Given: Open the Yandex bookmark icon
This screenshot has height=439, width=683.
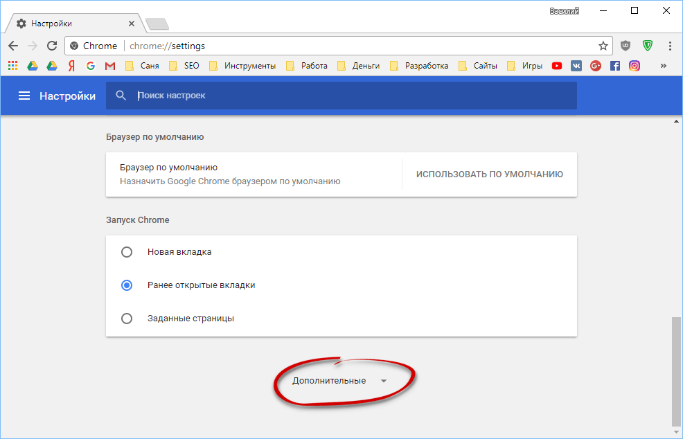Looking at the screenshot, I should click(71, 66).
